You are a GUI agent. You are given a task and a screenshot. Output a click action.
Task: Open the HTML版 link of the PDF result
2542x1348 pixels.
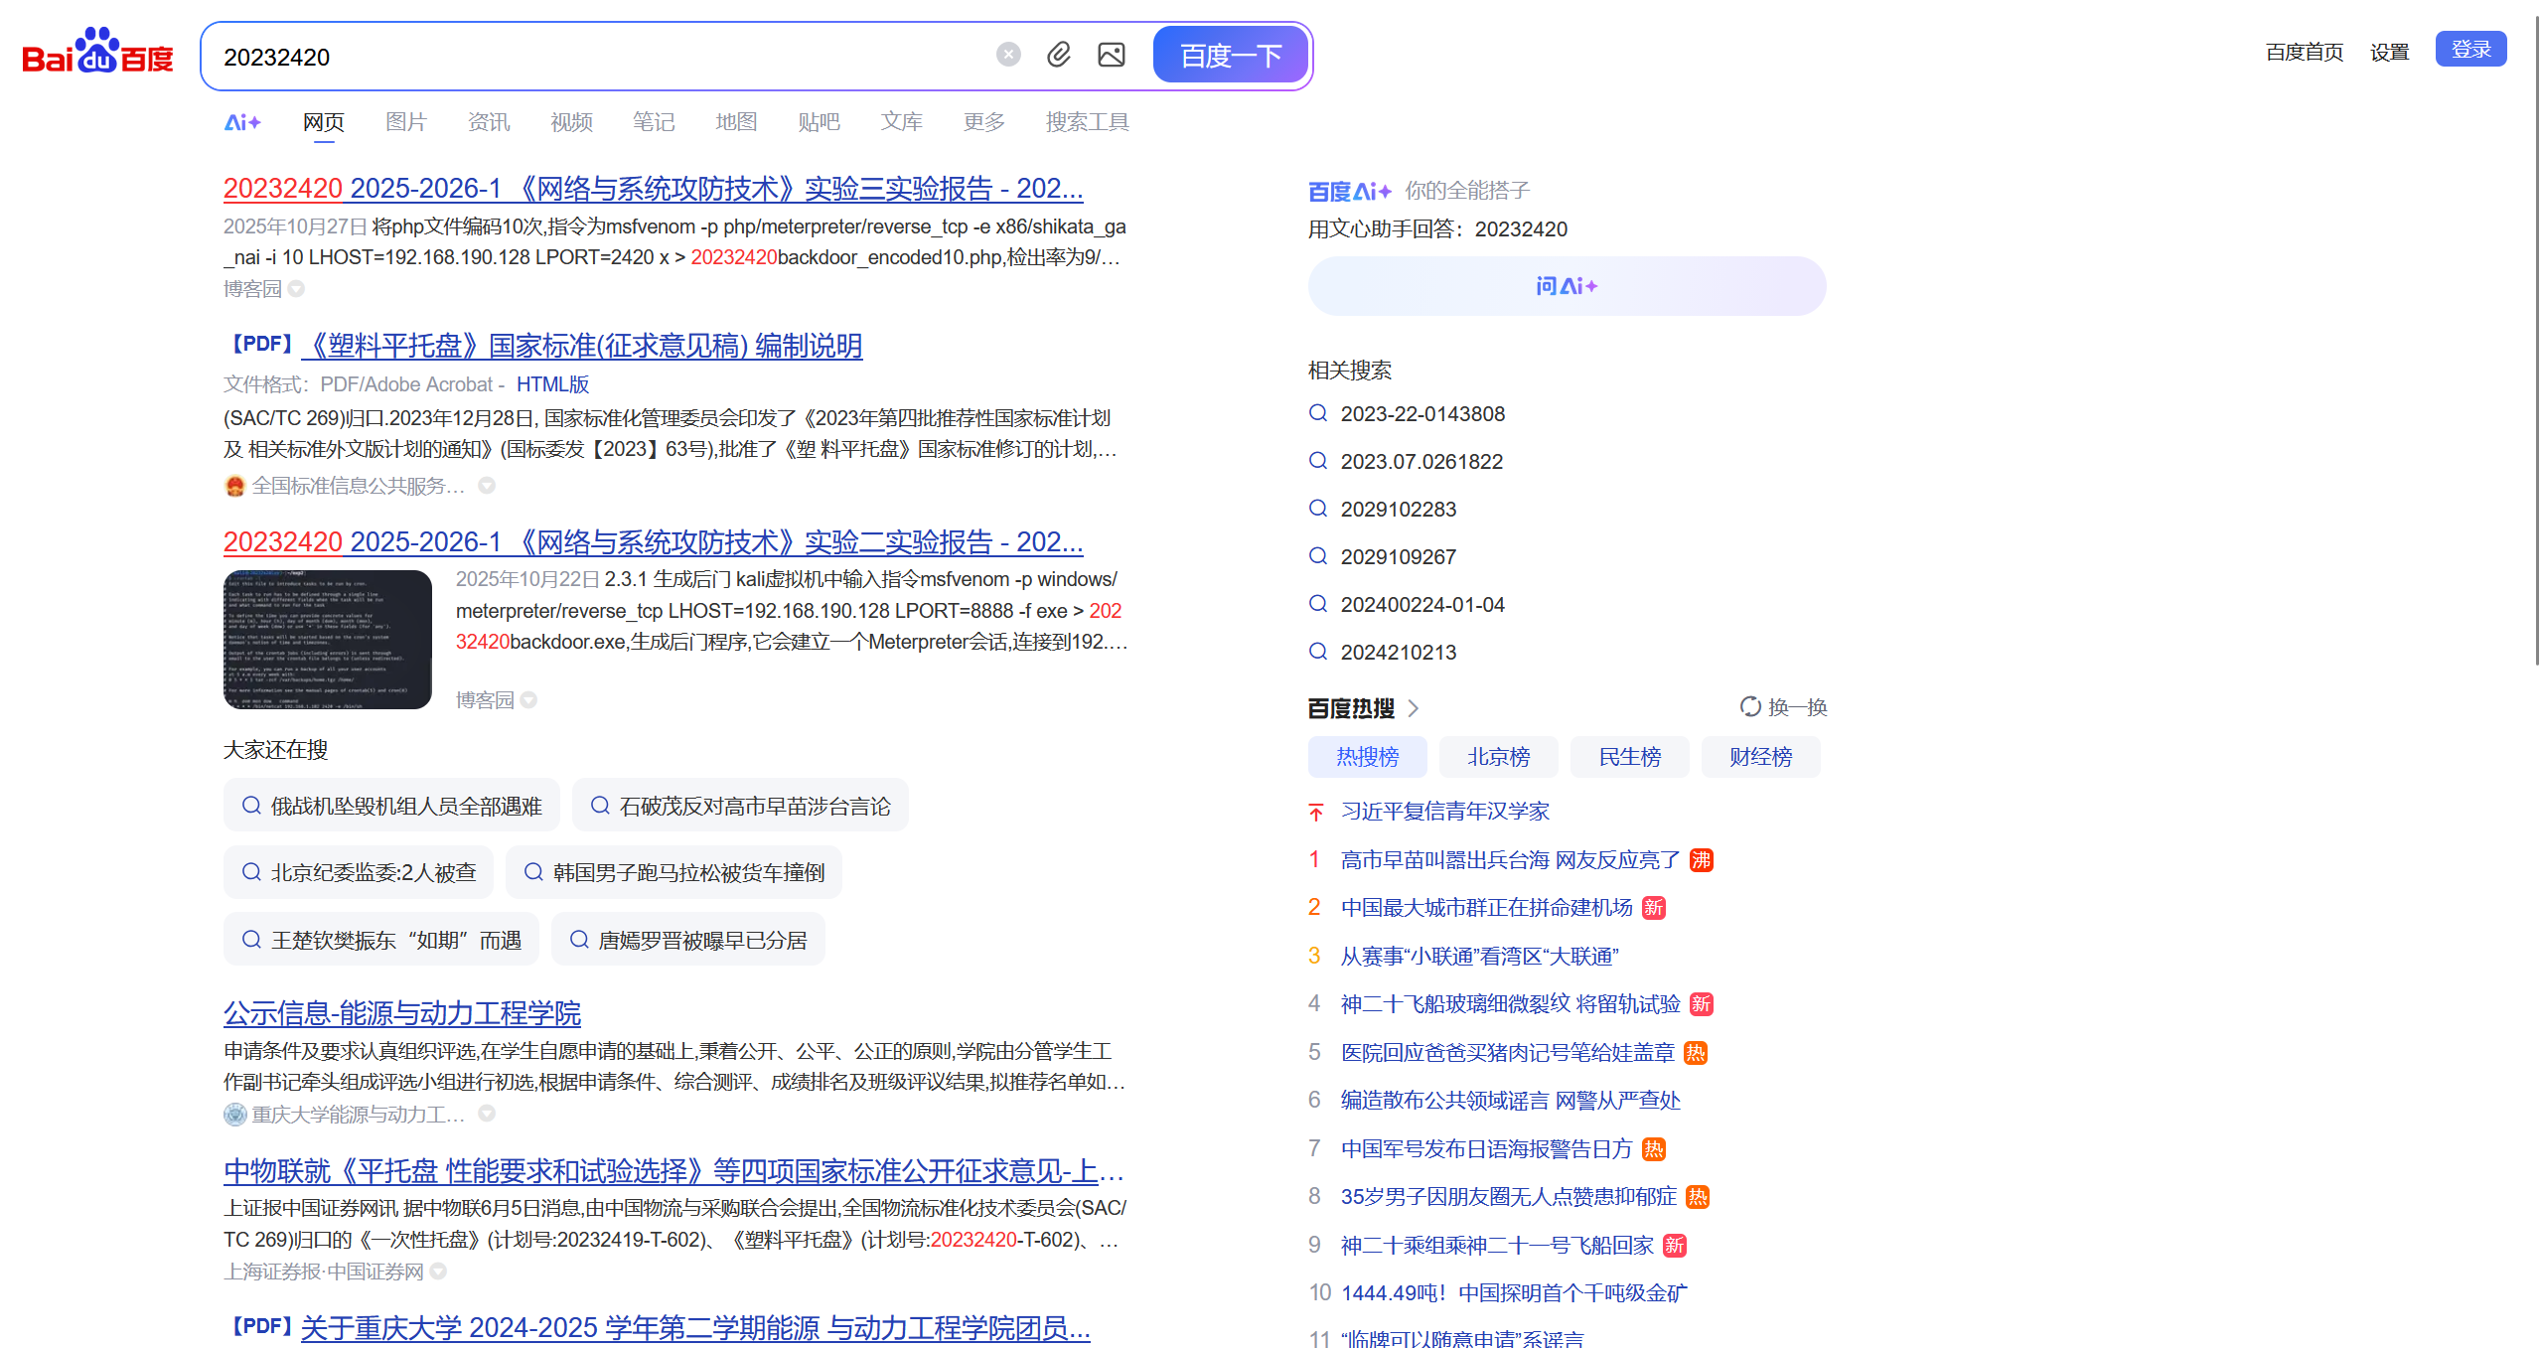click(x=552, y=383)
